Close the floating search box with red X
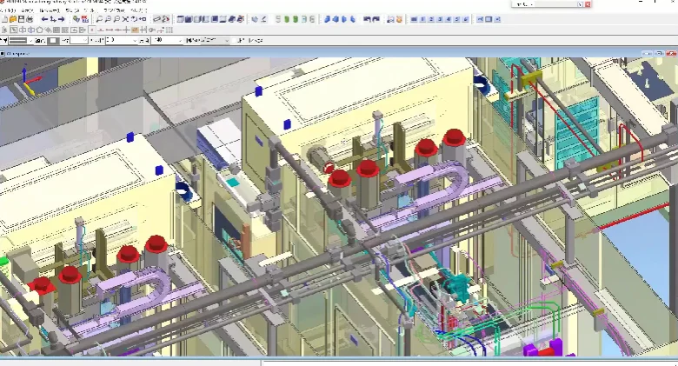The height and width of the screenshot is (366, 678). [586, 4]
